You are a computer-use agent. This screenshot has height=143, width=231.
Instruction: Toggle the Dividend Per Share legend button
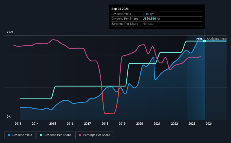(55, 135)
